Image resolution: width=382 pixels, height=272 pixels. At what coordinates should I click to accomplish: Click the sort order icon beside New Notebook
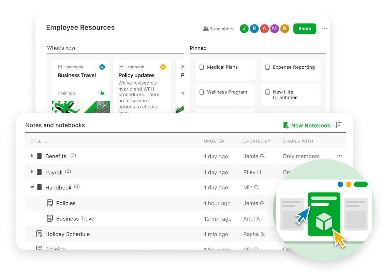(338, 125)
